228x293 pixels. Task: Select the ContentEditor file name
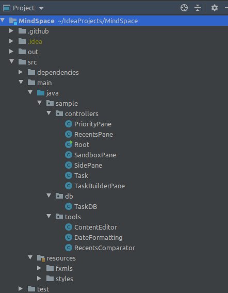pyautogui.click(x=95, y=227)
